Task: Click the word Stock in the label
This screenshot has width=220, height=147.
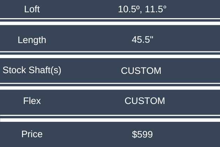Action: coord(14,70)
